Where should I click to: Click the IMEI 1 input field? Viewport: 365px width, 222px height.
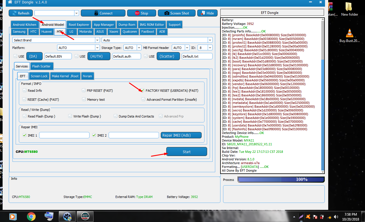(x=64, y=135)
